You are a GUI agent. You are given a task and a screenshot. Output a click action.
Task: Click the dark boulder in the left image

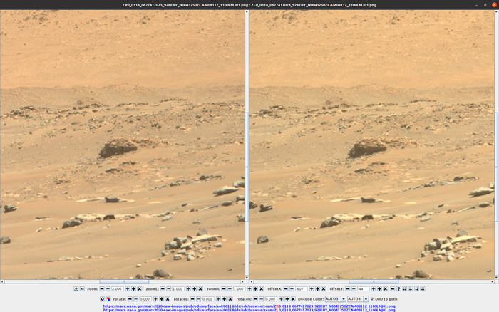[118, 148]
